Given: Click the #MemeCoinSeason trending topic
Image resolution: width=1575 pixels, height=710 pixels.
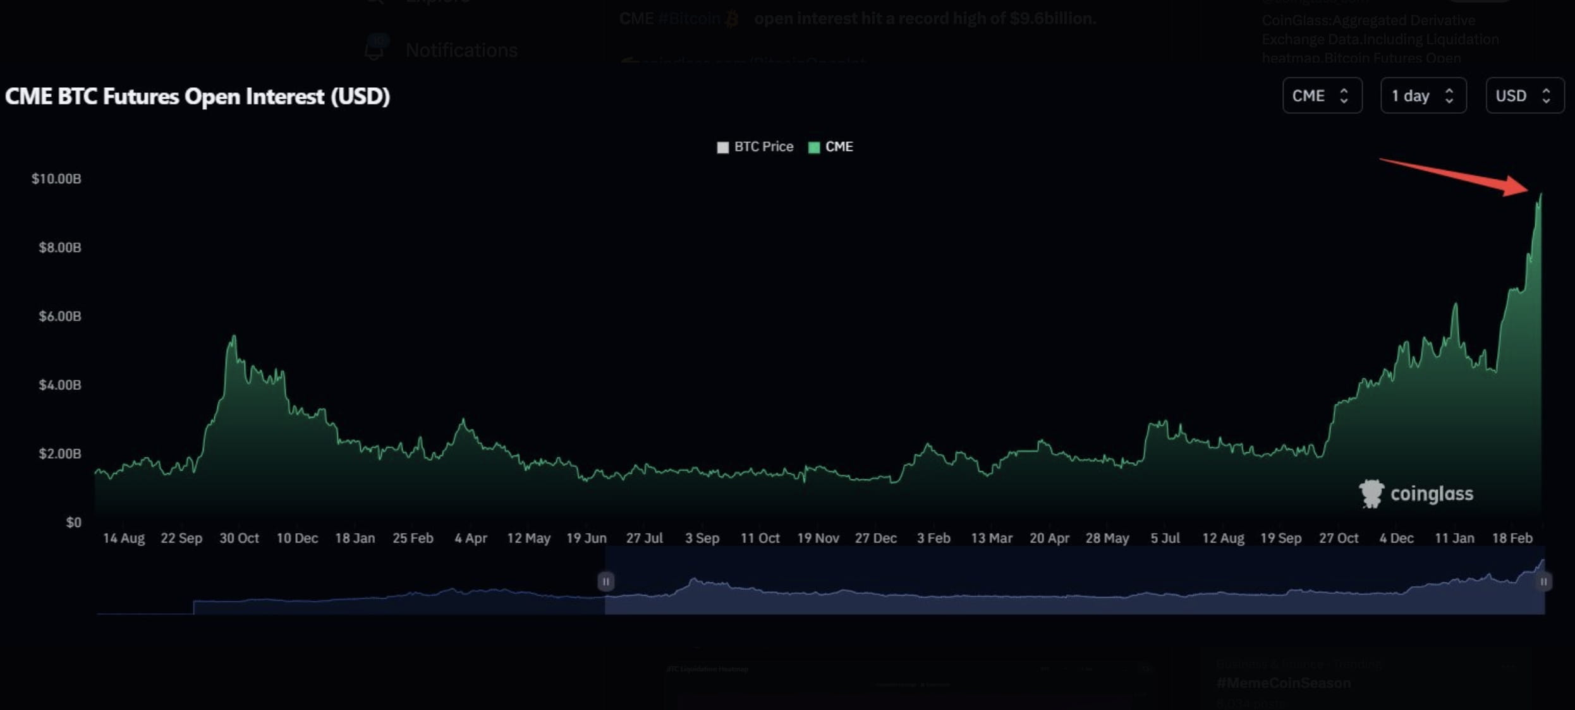Looking at the screenshot, I should pyautogui.click(x=1284, y=683).
